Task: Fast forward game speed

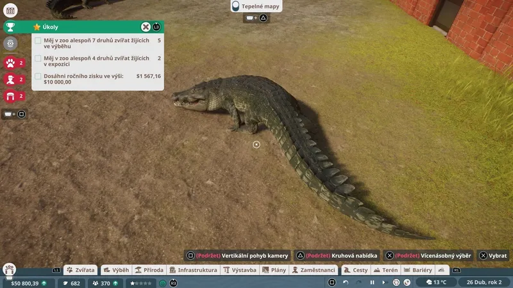Action: tap(384, 282)
